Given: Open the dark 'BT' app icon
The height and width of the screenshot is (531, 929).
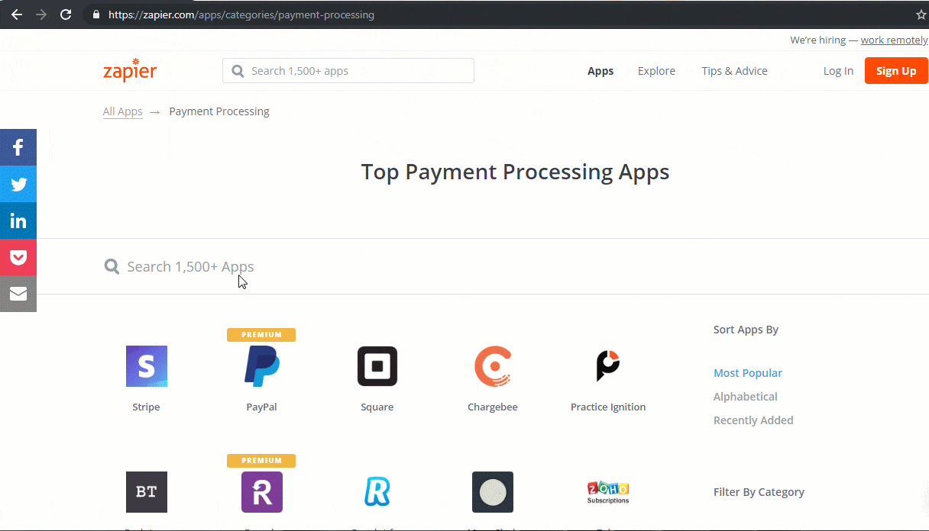Looking at the screenshot, I should tap(147, 492).
